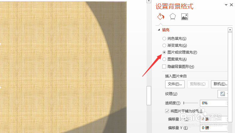Click the 偏移量 Y value field
The image size is (235, 133).
click(x=214, y=128)
